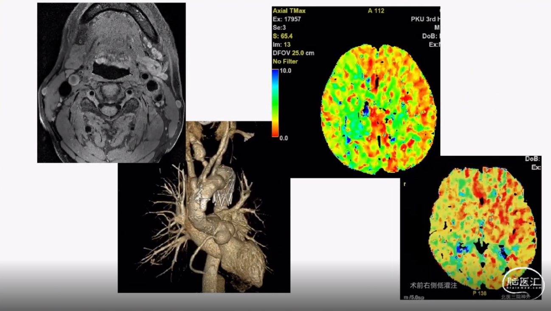The image size is (551, 311).
Task: Click the 'PKU 3rd H' hospital text
Action: point(425,19)
